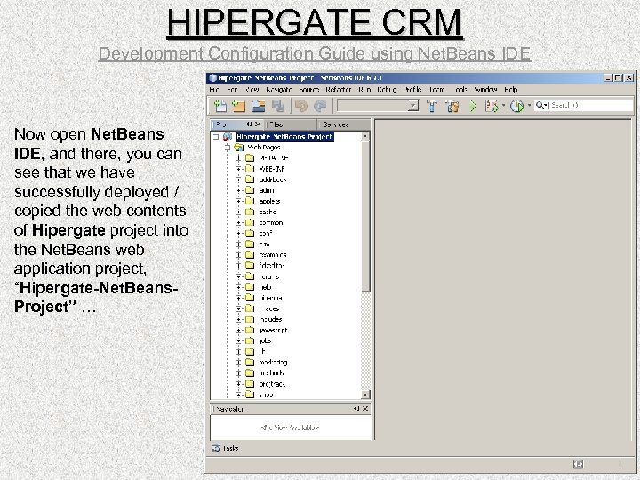Expand the jobs folder
The width and height of the screenshot is (640, 480).
(239, 340)
